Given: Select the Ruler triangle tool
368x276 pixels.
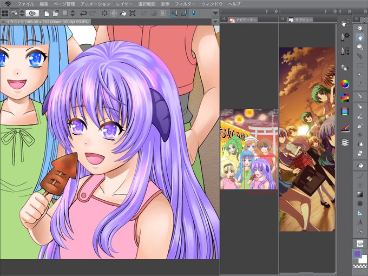Looking at the screenshot, I should 360,213.
